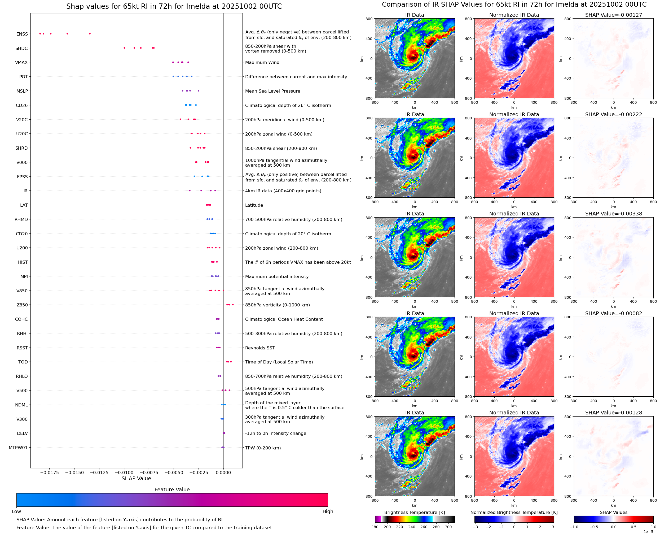Click the Normalized Brightness Temperature colorbar
The image size is (660, 533).
pos(514,519)
